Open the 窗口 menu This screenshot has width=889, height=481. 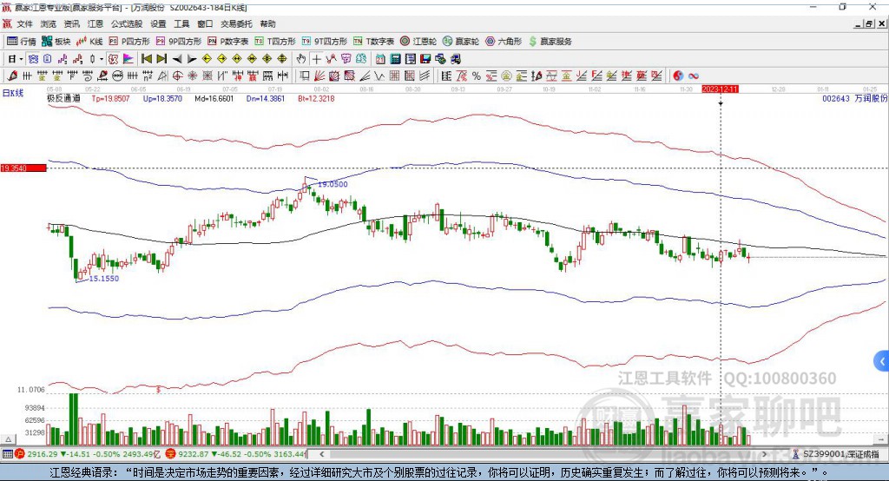[205, 23]
